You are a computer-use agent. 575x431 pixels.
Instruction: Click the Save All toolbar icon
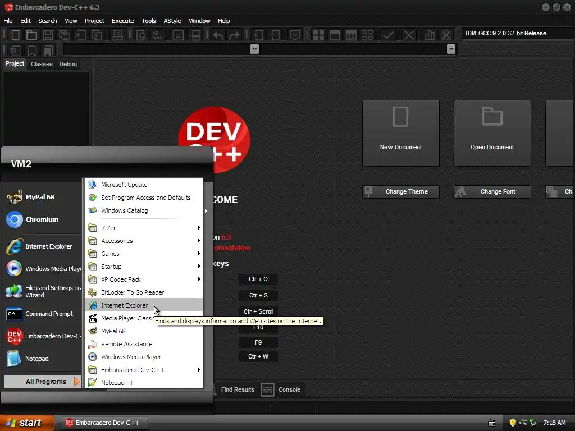[x=64, y=35]
